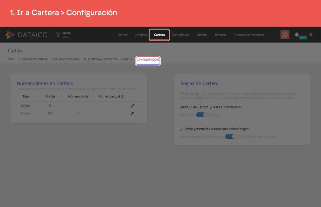Toggle the Módulo de Cartera active switch

pyautogui.click(x=202, y=115)
